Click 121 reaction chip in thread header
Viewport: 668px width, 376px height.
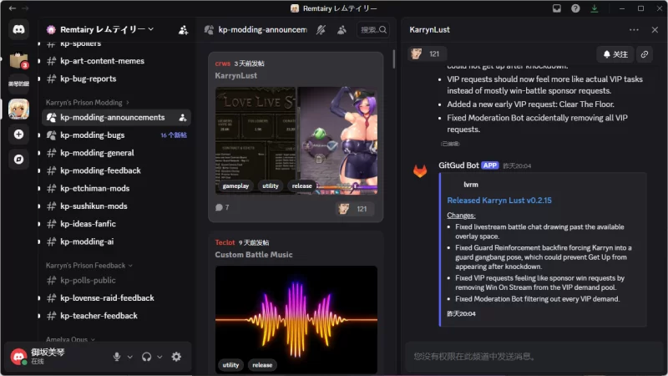pos(427,53)
